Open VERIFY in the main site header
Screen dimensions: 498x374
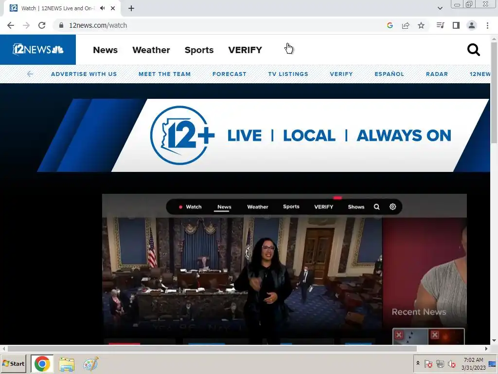[245, 50]
